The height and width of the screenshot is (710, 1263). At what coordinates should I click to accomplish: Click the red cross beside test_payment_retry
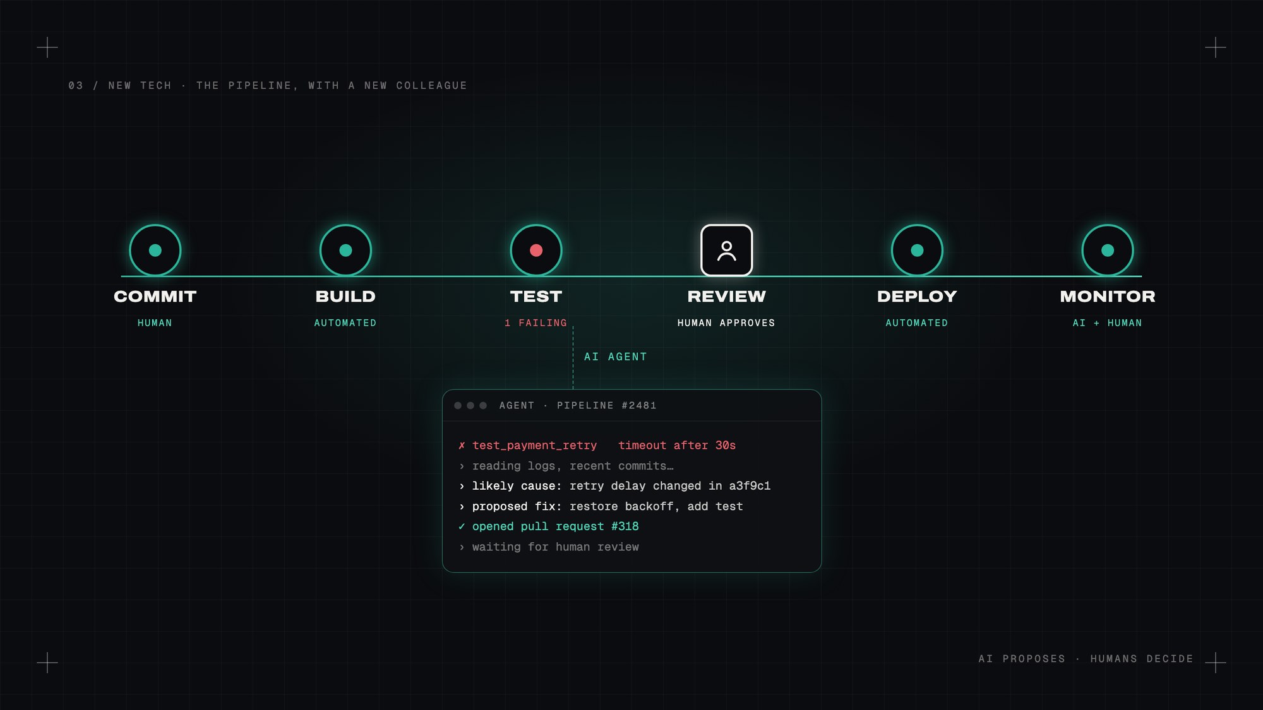click(462, 446)
